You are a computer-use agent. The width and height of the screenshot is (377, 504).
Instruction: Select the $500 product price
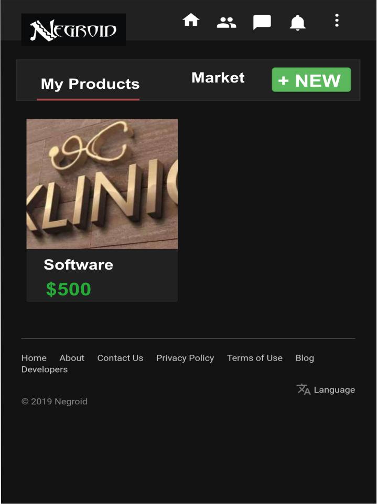tap(69, 289)
